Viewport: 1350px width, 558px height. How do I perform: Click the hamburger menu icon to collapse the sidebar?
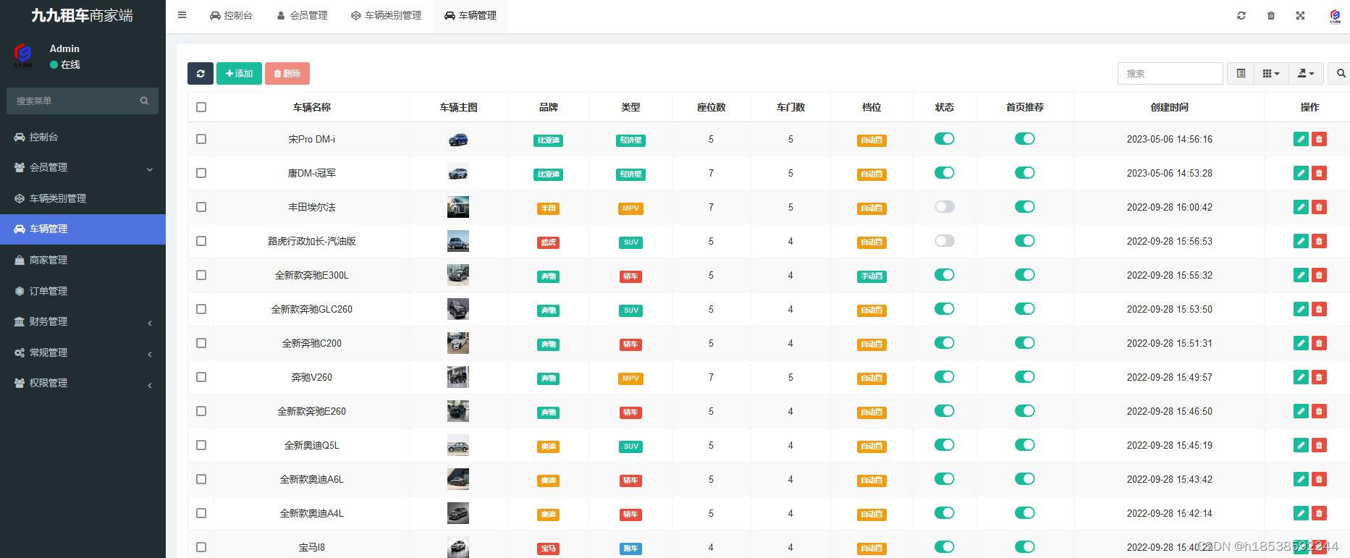182,15
